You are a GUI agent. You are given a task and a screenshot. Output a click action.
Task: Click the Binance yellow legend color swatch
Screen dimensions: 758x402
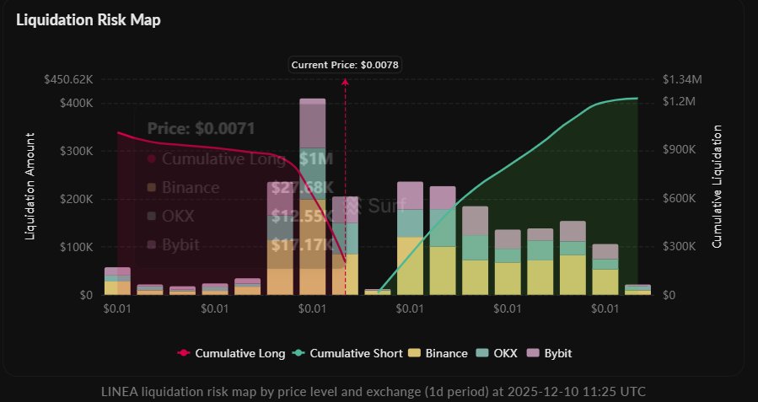(x=412, y=353)
